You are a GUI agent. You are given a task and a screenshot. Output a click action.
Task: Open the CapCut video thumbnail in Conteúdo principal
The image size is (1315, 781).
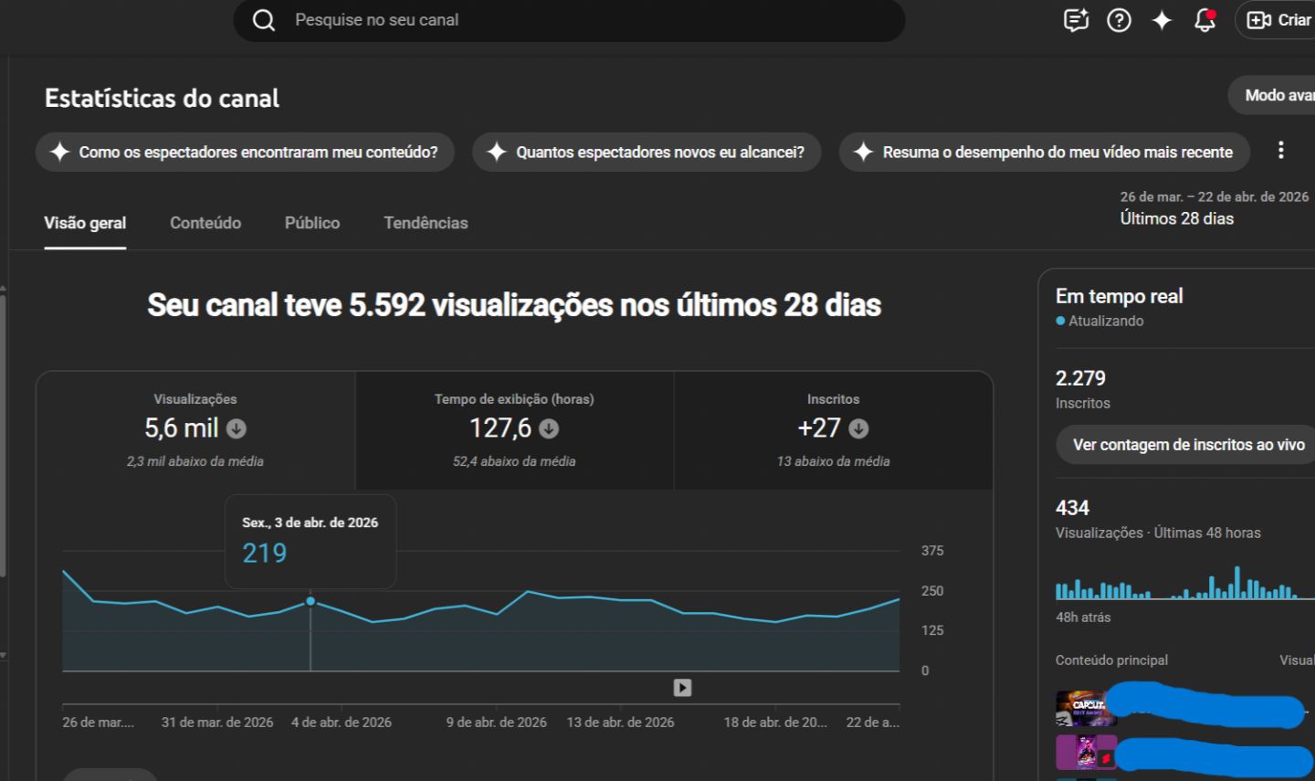coord(1086,709)
